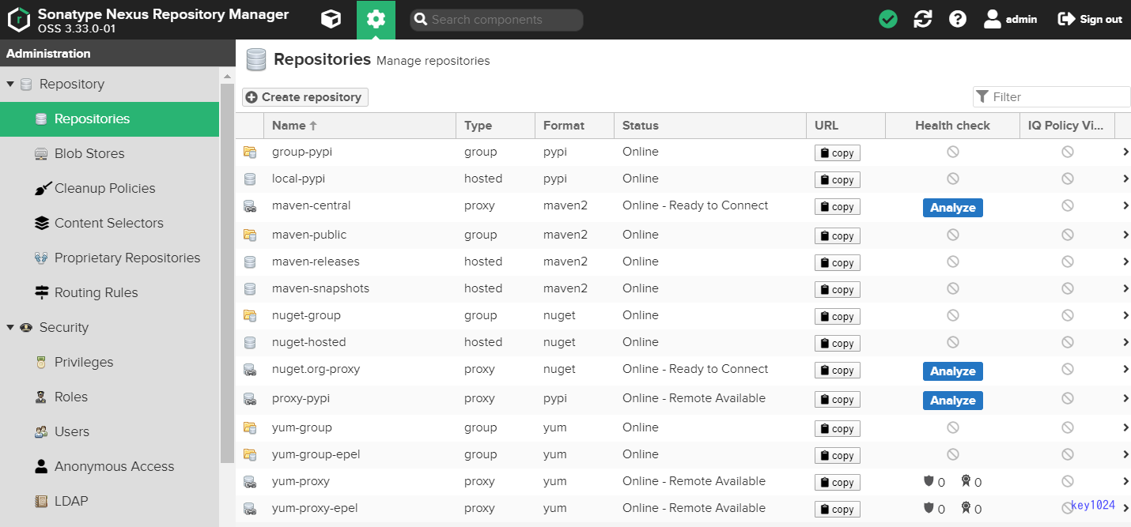
Task: Collapse the Repository tree section
Action: 10,84
